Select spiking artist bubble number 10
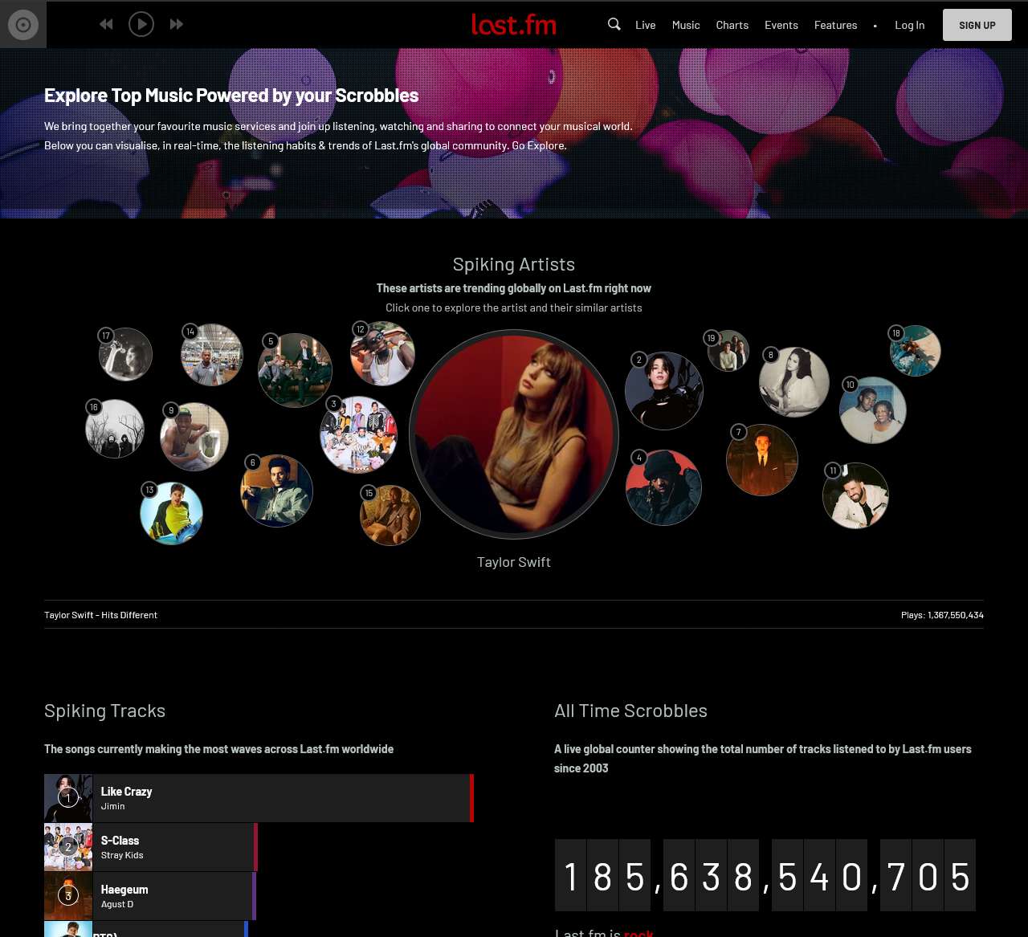The image size is (1028, 937). click(x=873, y=410)
